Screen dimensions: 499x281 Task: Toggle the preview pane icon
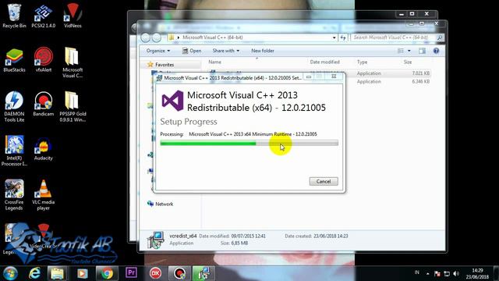[422, 51]
